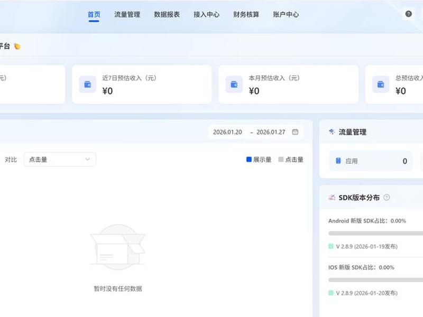Click the 暂时没有任何数据 empty message
Screen dimensions: 423x317
[118, 288]
